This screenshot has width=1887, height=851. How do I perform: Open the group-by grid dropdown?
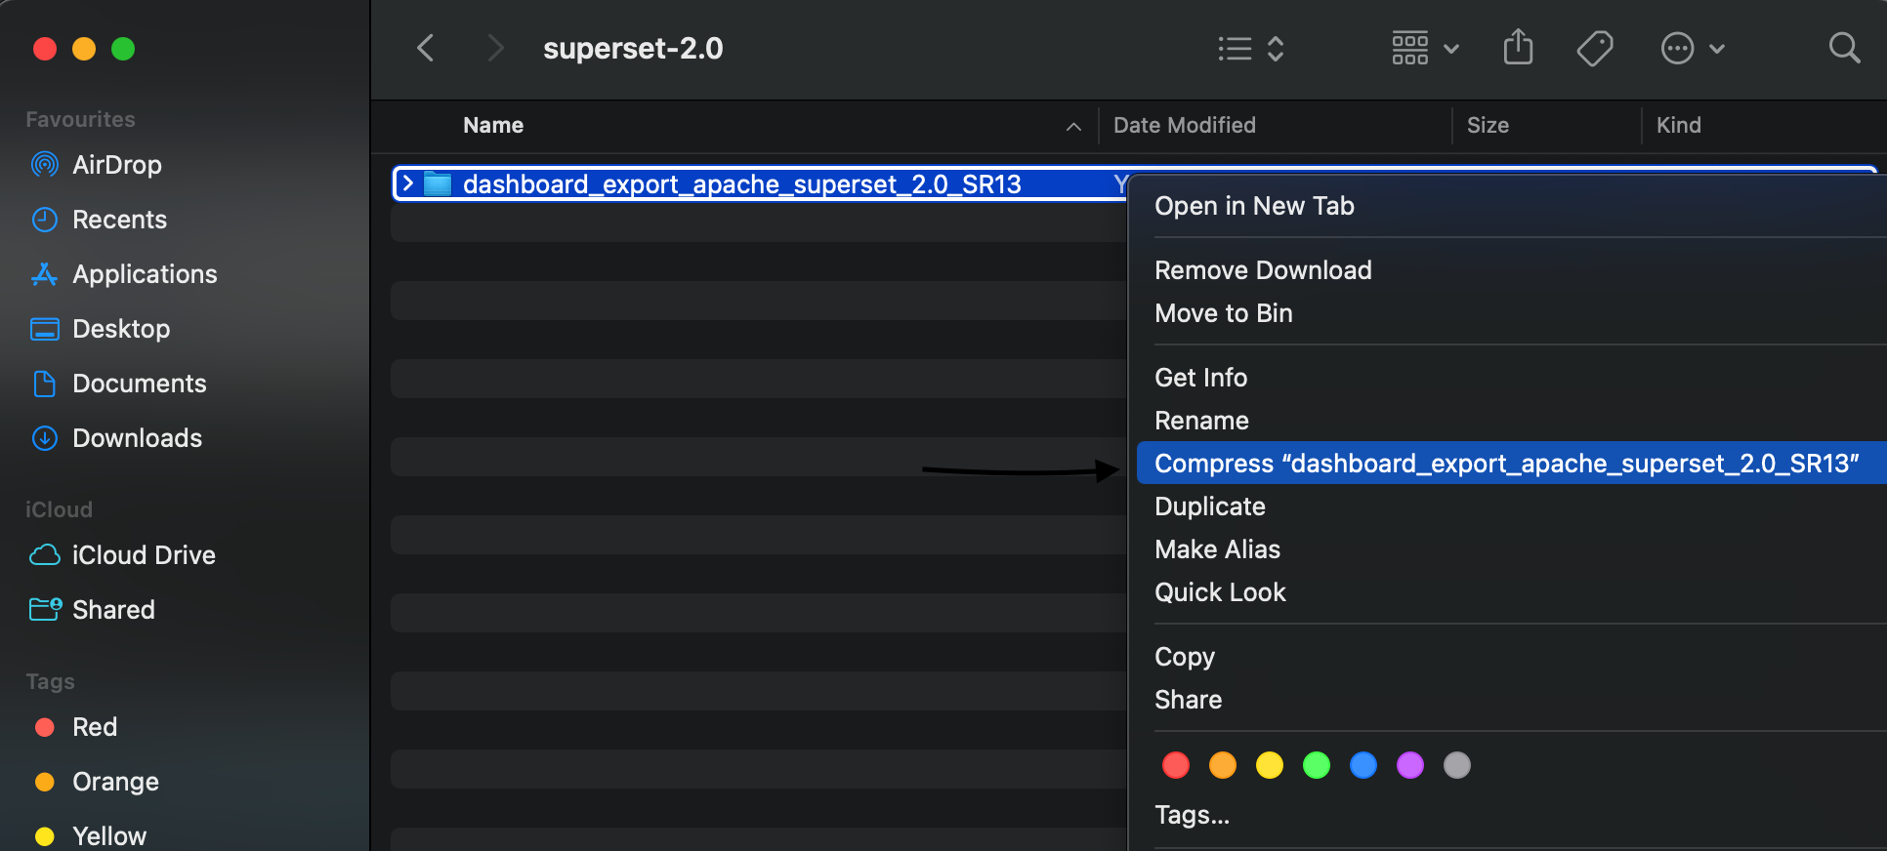click(1424, 48)
